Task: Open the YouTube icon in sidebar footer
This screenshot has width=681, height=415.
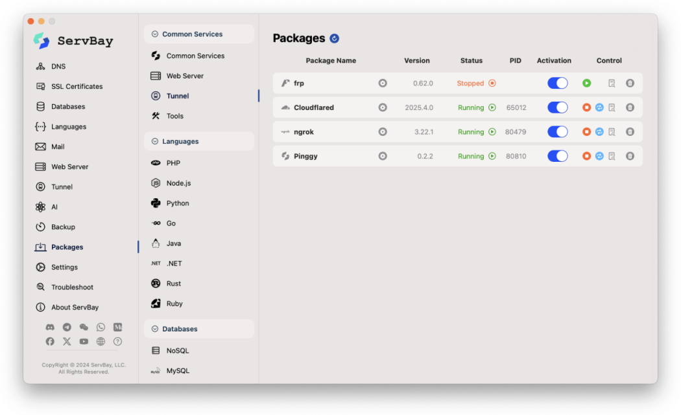Action: [84, 341]
